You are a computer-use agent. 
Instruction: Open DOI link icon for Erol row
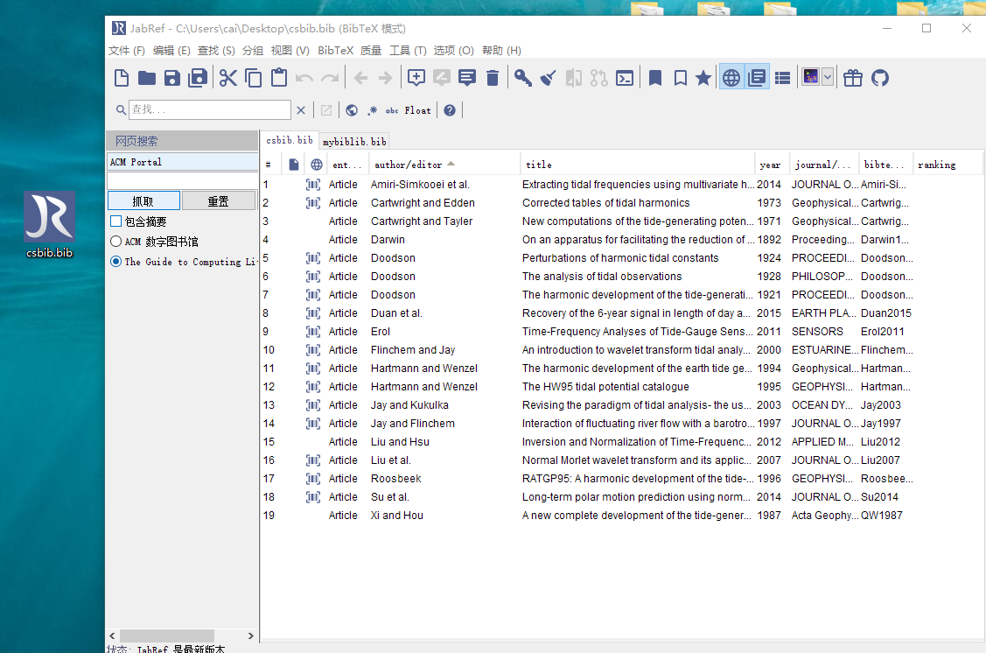pyautogui.click(x=312, y=332)
